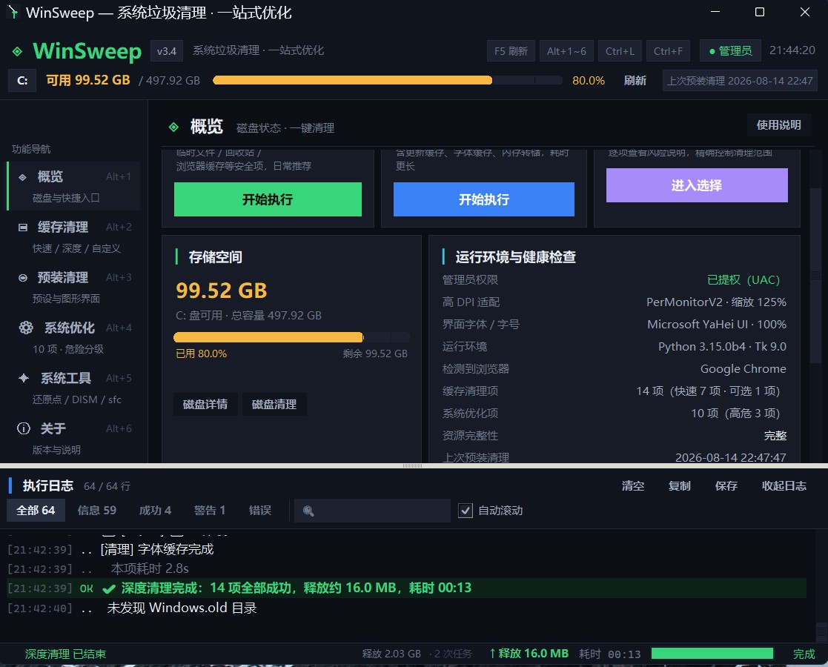Open 预装清理 sidebar icon
The width and height of the screenshot is (828, 667).
[23, 278]
